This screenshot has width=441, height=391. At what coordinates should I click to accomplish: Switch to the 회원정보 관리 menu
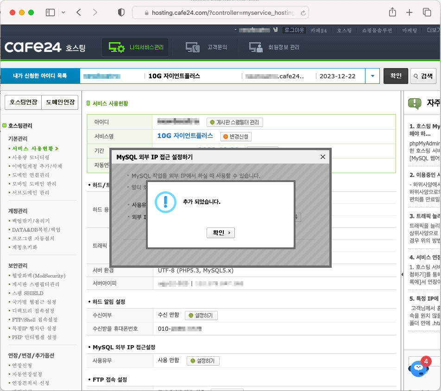pos(274,47)
